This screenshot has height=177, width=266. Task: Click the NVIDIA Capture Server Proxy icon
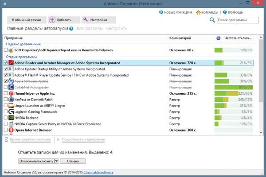point(11,124)
